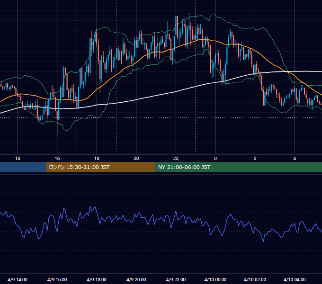Click the hour label 0 on price chart axis
Image resolution: width=322 pixels, height=284 pixels.
215,159
